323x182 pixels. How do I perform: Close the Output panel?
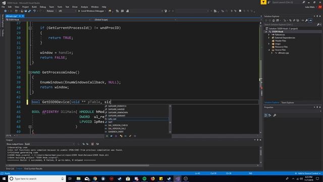pos(260,140)
